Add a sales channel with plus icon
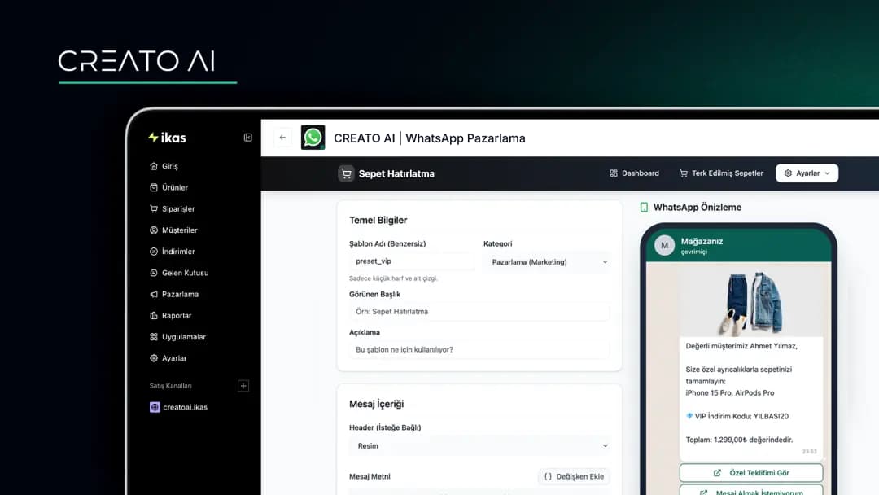This screenshot has width=879, height=495. 243,386
